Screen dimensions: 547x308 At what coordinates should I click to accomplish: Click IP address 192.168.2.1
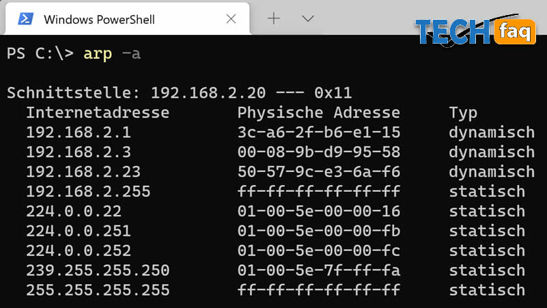coord(79,132)
